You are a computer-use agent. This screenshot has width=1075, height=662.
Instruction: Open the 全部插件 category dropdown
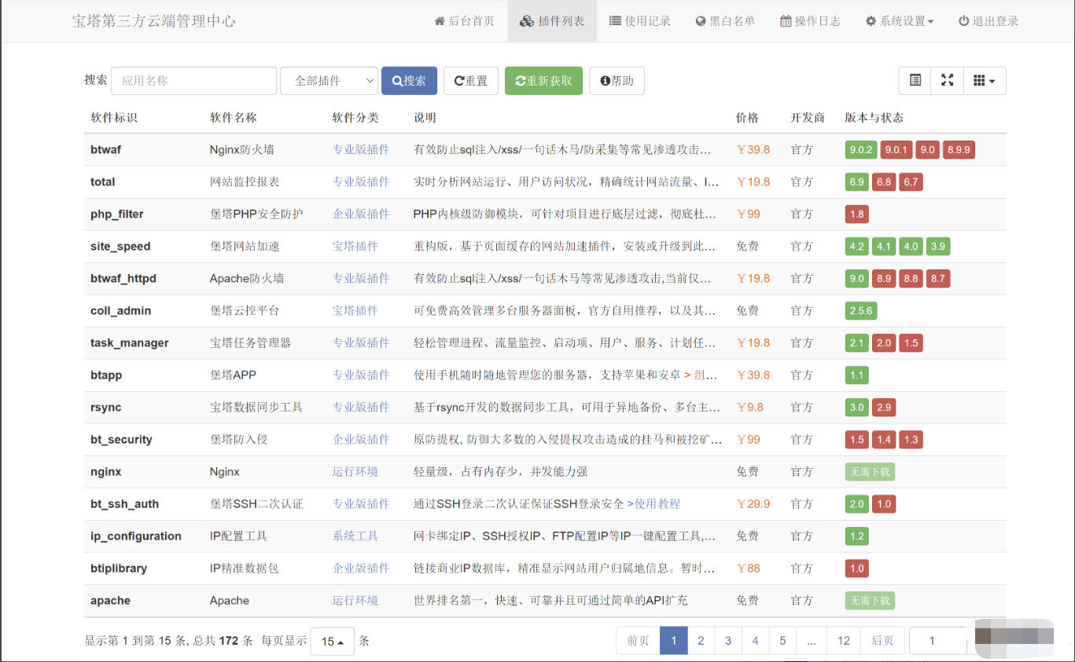[x=329, y=80]
